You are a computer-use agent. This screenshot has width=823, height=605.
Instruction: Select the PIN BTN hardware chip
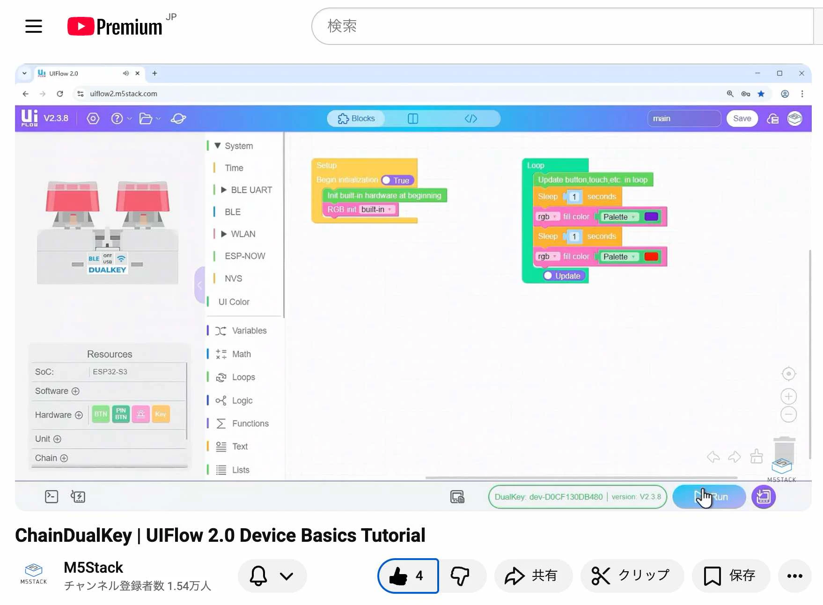point(121,414)
